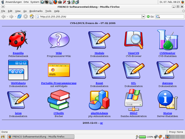Open the doxygen link

pos(168,83)
